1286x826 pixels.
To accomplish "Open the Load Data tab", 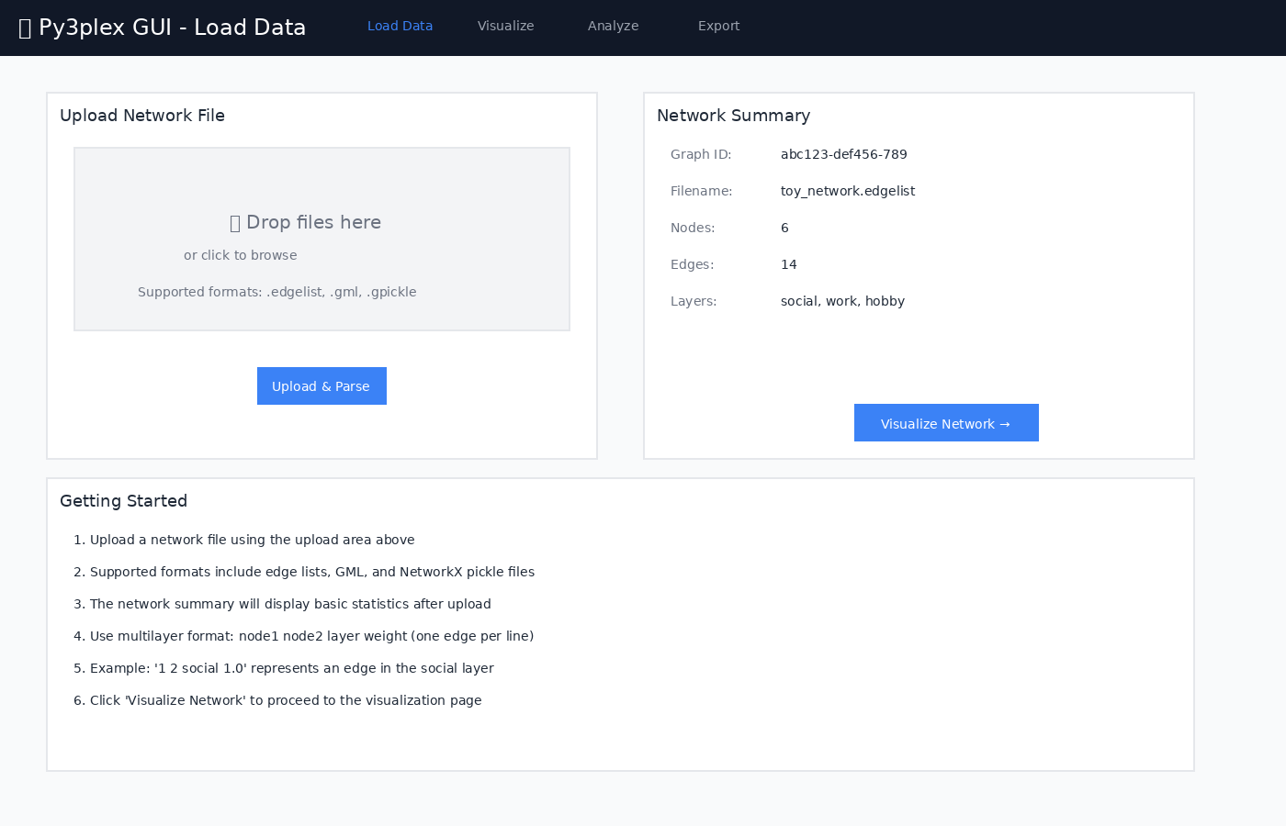I will point(400,26).
